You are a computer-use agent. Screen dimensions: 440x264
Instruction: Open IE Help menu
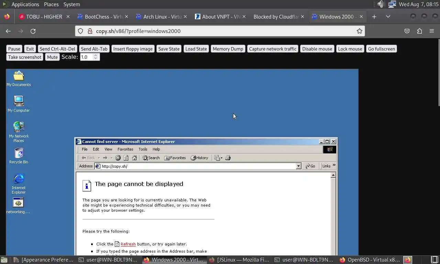click(156, 149)
